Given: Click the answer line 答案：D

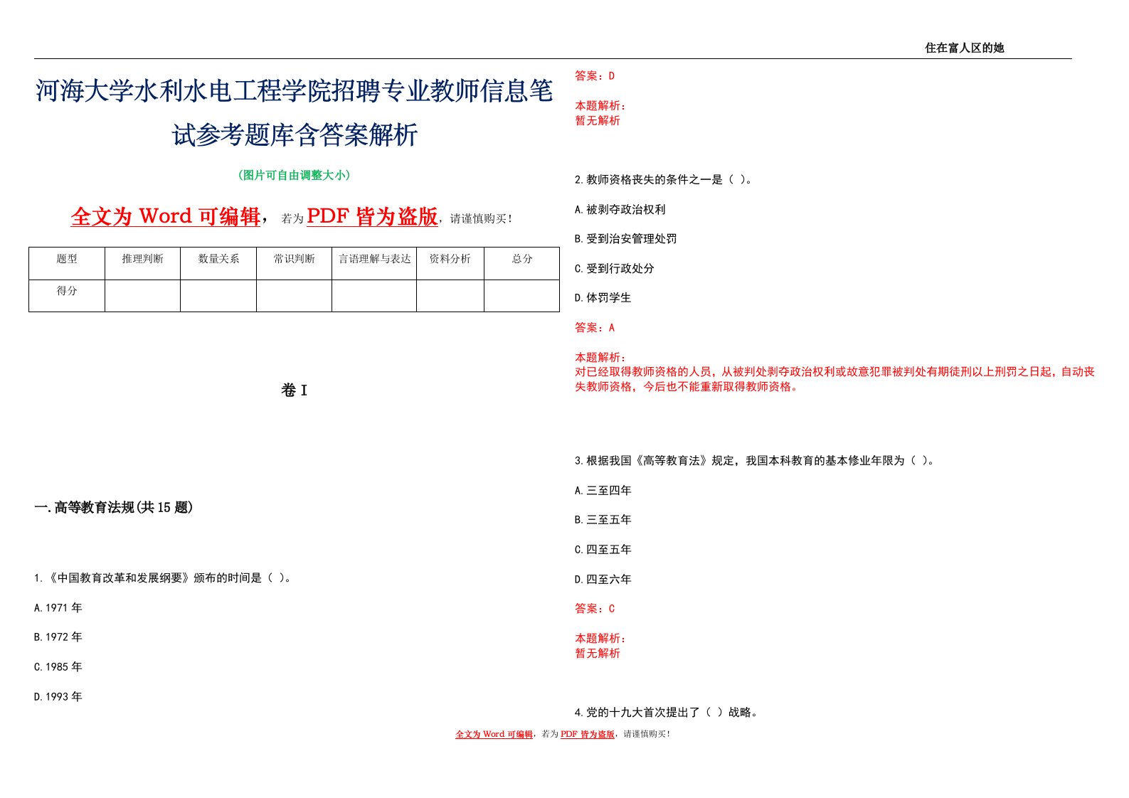Looking at the screenshot, I should click(x=595, y=75).
